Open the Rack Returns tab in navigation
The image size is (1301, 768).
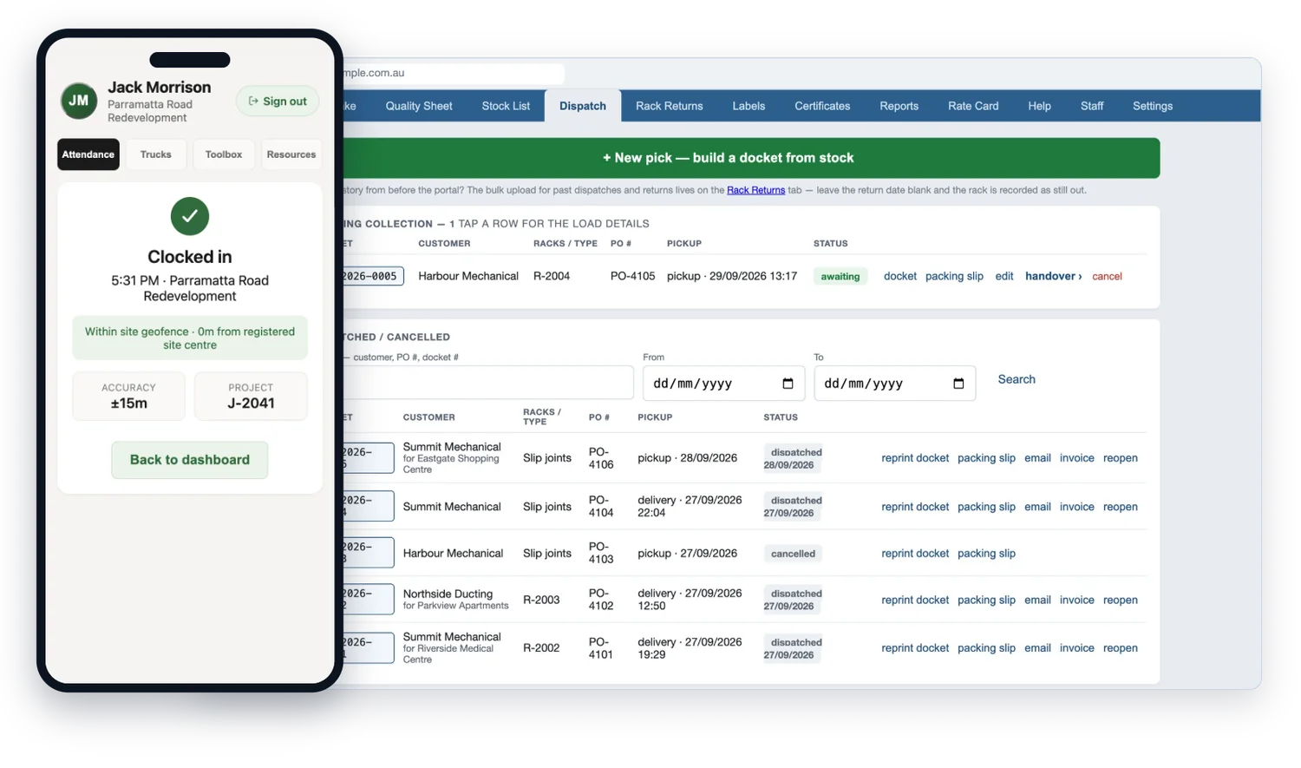click(670, 106)
